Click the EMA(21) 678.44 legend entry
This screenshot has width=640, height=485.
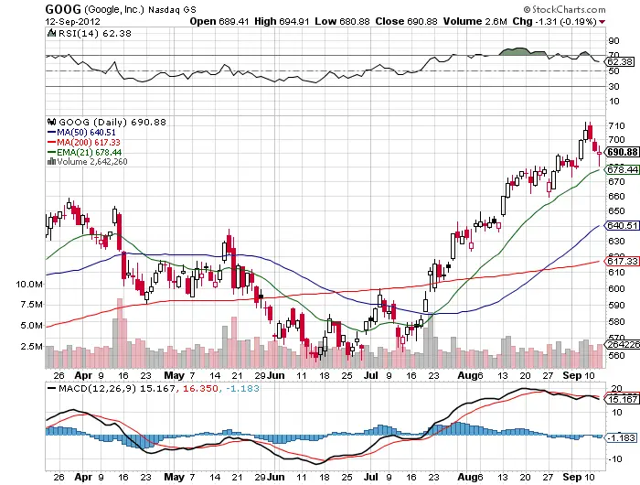coord(84,152)
